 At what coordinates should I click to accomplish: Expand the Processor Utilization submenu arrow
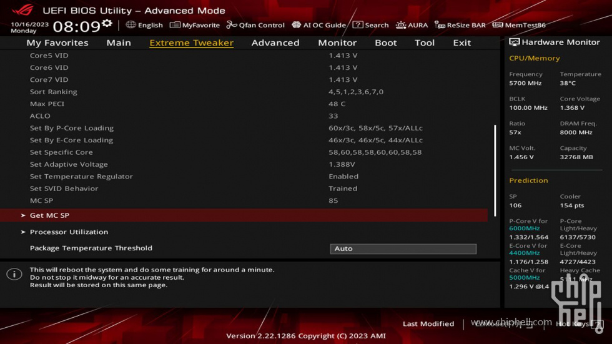23,232
